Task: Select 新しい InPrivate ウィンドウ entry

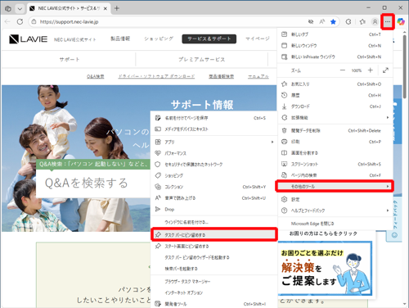Action: pos(335,57)
